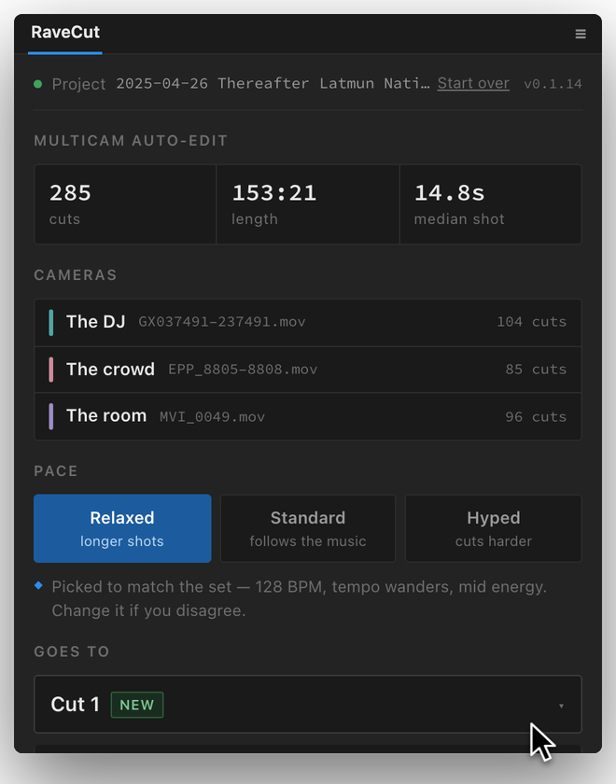Open the Cut 1 destination dropdown
This screenshot has width=616, height=784.
308,705
